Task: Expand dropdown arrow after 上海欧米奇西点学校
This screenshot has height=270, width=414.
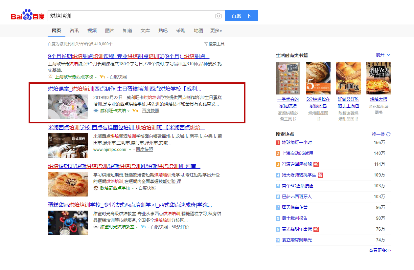Action: [x=96, y=77]
